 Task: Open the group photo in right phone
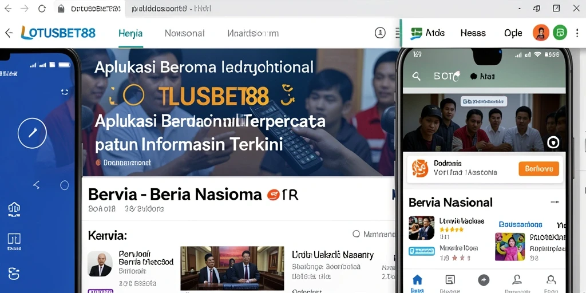pos(484,122)
